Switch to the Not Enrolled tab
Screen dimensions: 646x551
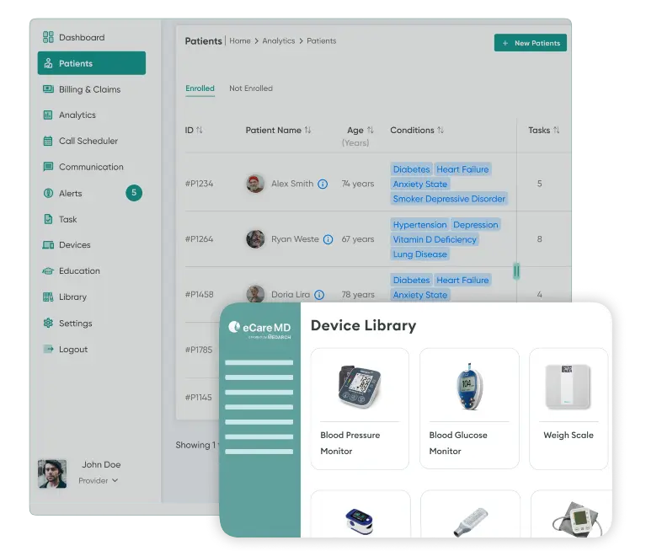251,88
